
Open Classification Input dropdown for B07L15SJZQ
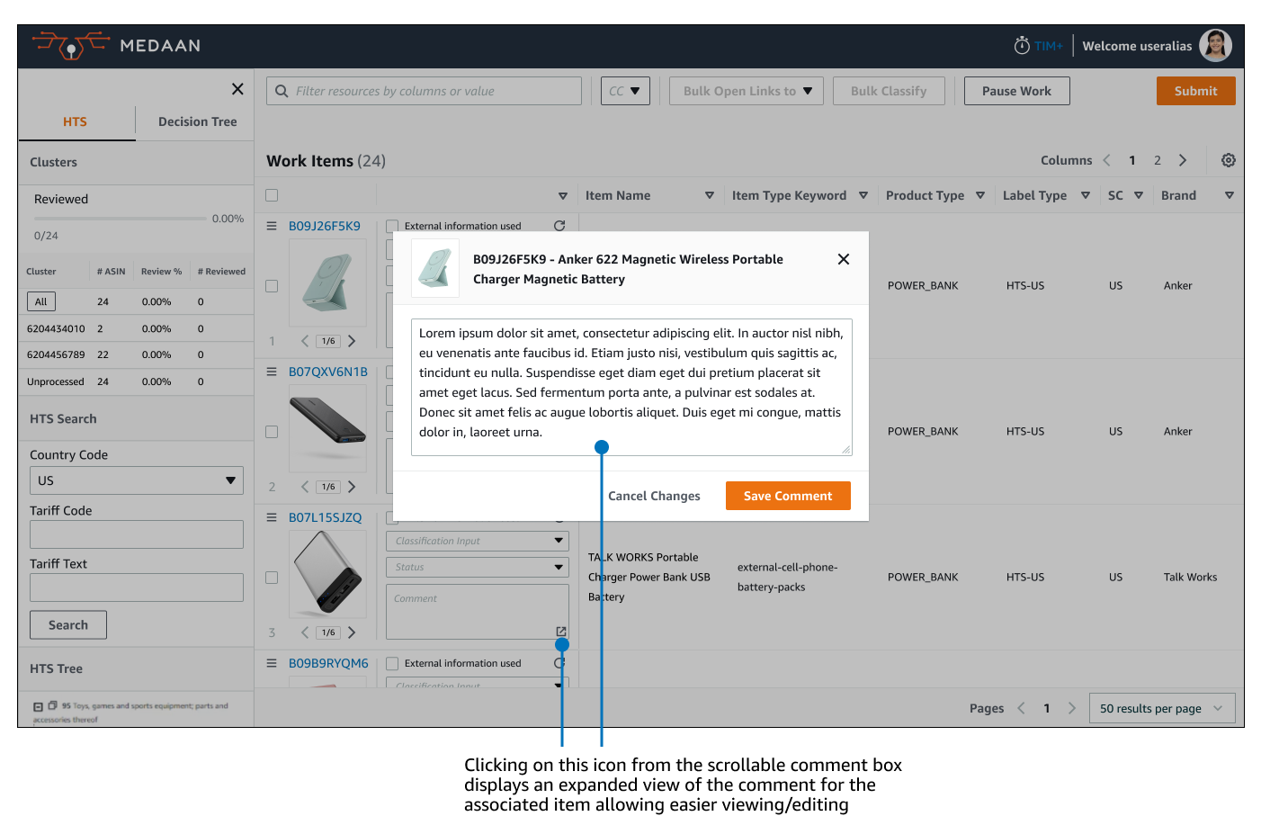[x=478, y=541]
